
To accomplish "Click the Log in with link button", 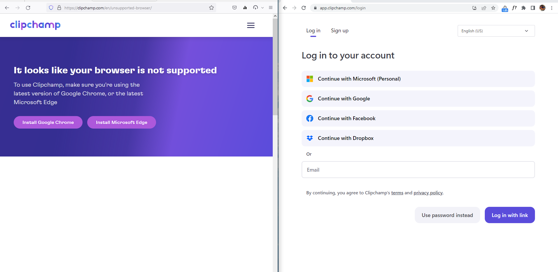I will coord(509,215).
